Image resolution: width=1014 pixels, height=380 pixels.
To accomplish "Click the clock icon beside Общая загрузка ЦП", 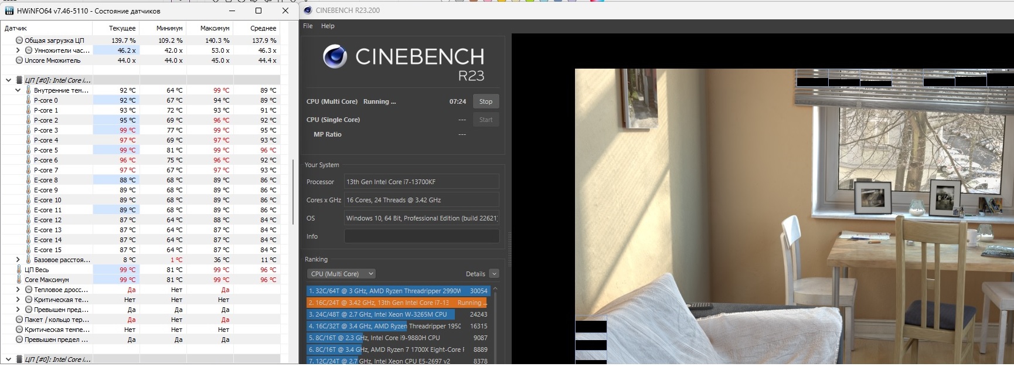I will (19, 40).
